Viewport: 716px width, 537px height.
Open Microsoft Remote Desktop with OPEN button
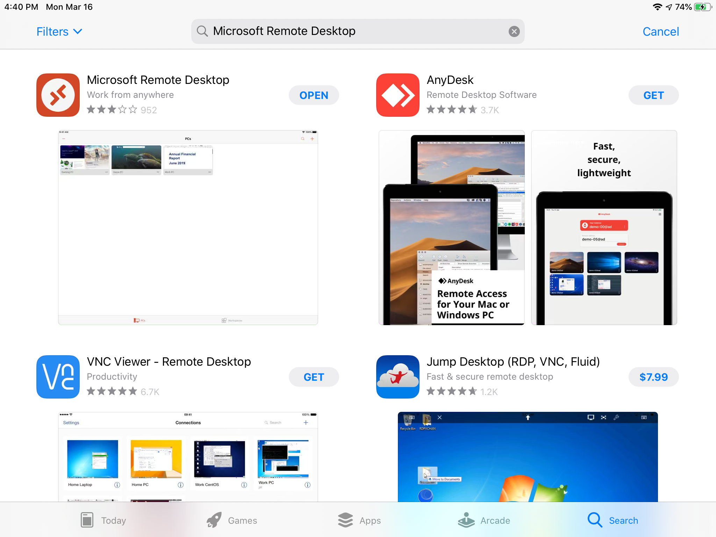point(314,95)
